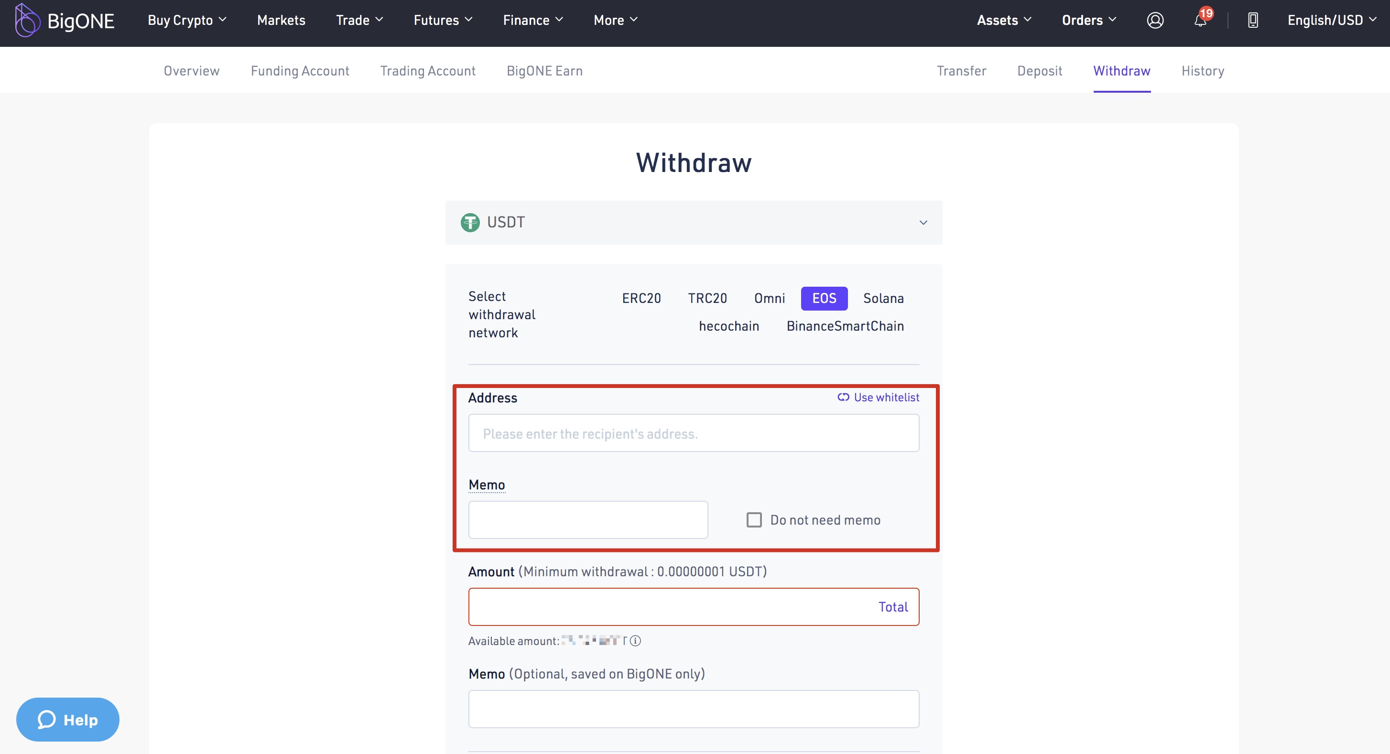
Task: Select the BinanceSmartChain network option
Action: pos(845,326)
